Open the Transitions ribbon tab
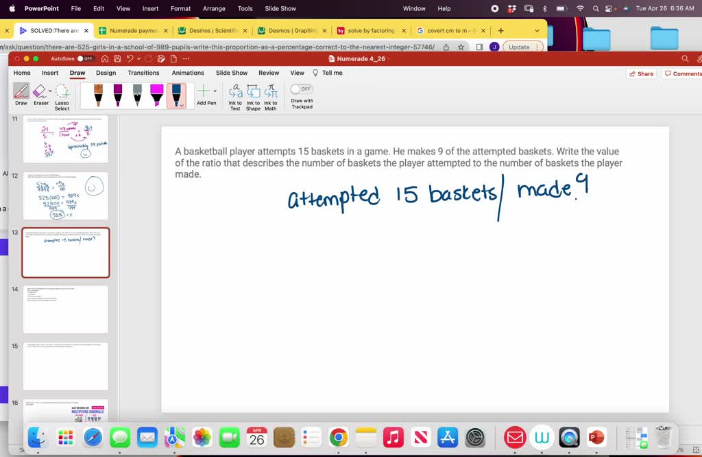 143,73
